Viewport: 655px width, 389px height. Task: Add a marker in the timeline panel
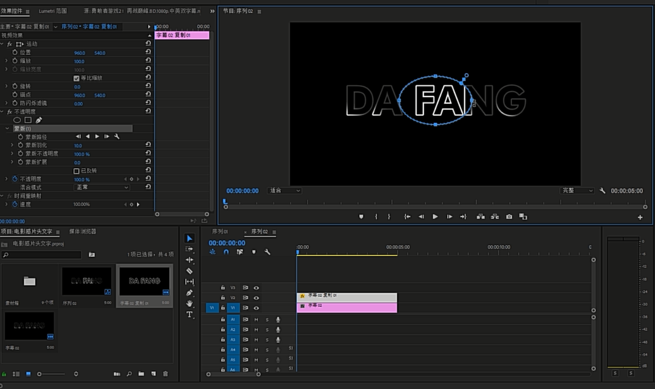(x=254, y=252)
